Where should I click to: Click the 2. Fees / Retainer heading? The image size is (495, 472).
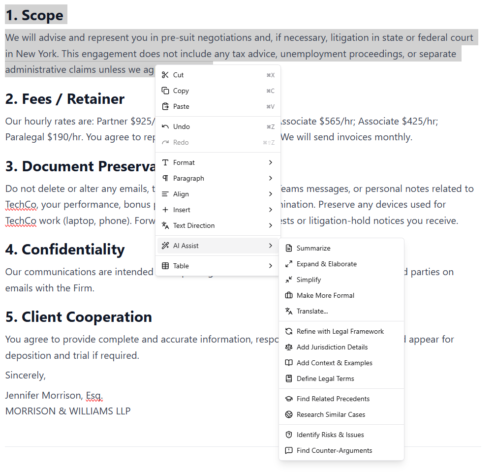coord(64,99)
